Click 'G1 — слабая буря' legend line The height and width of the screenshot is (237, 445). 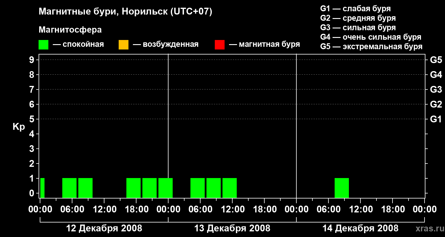coord(355,9)
